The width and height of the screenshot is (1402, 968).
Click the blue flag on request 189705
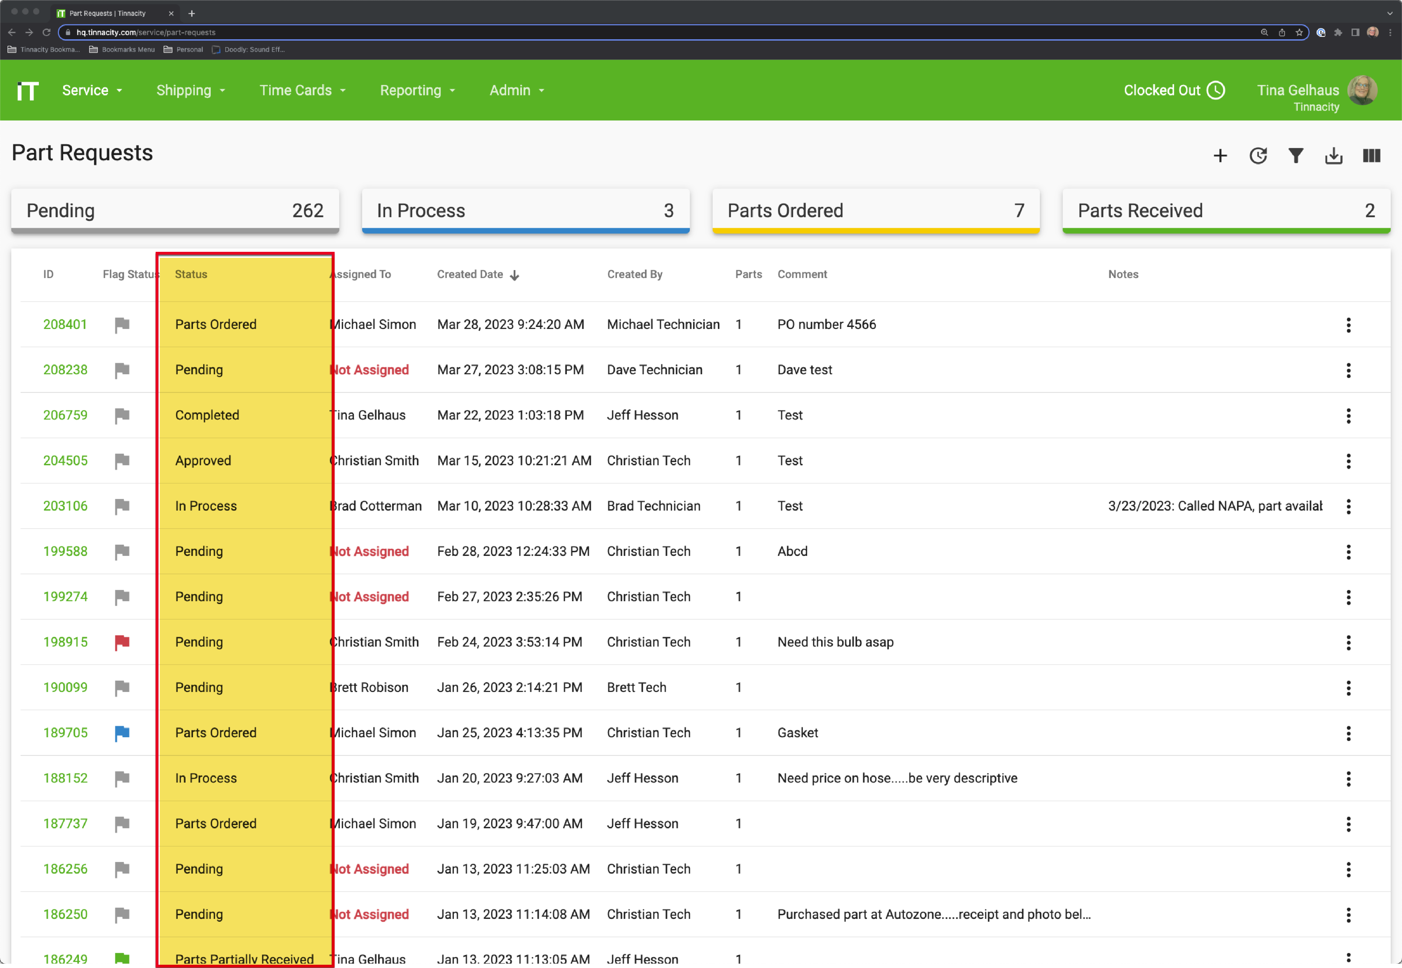122,733
